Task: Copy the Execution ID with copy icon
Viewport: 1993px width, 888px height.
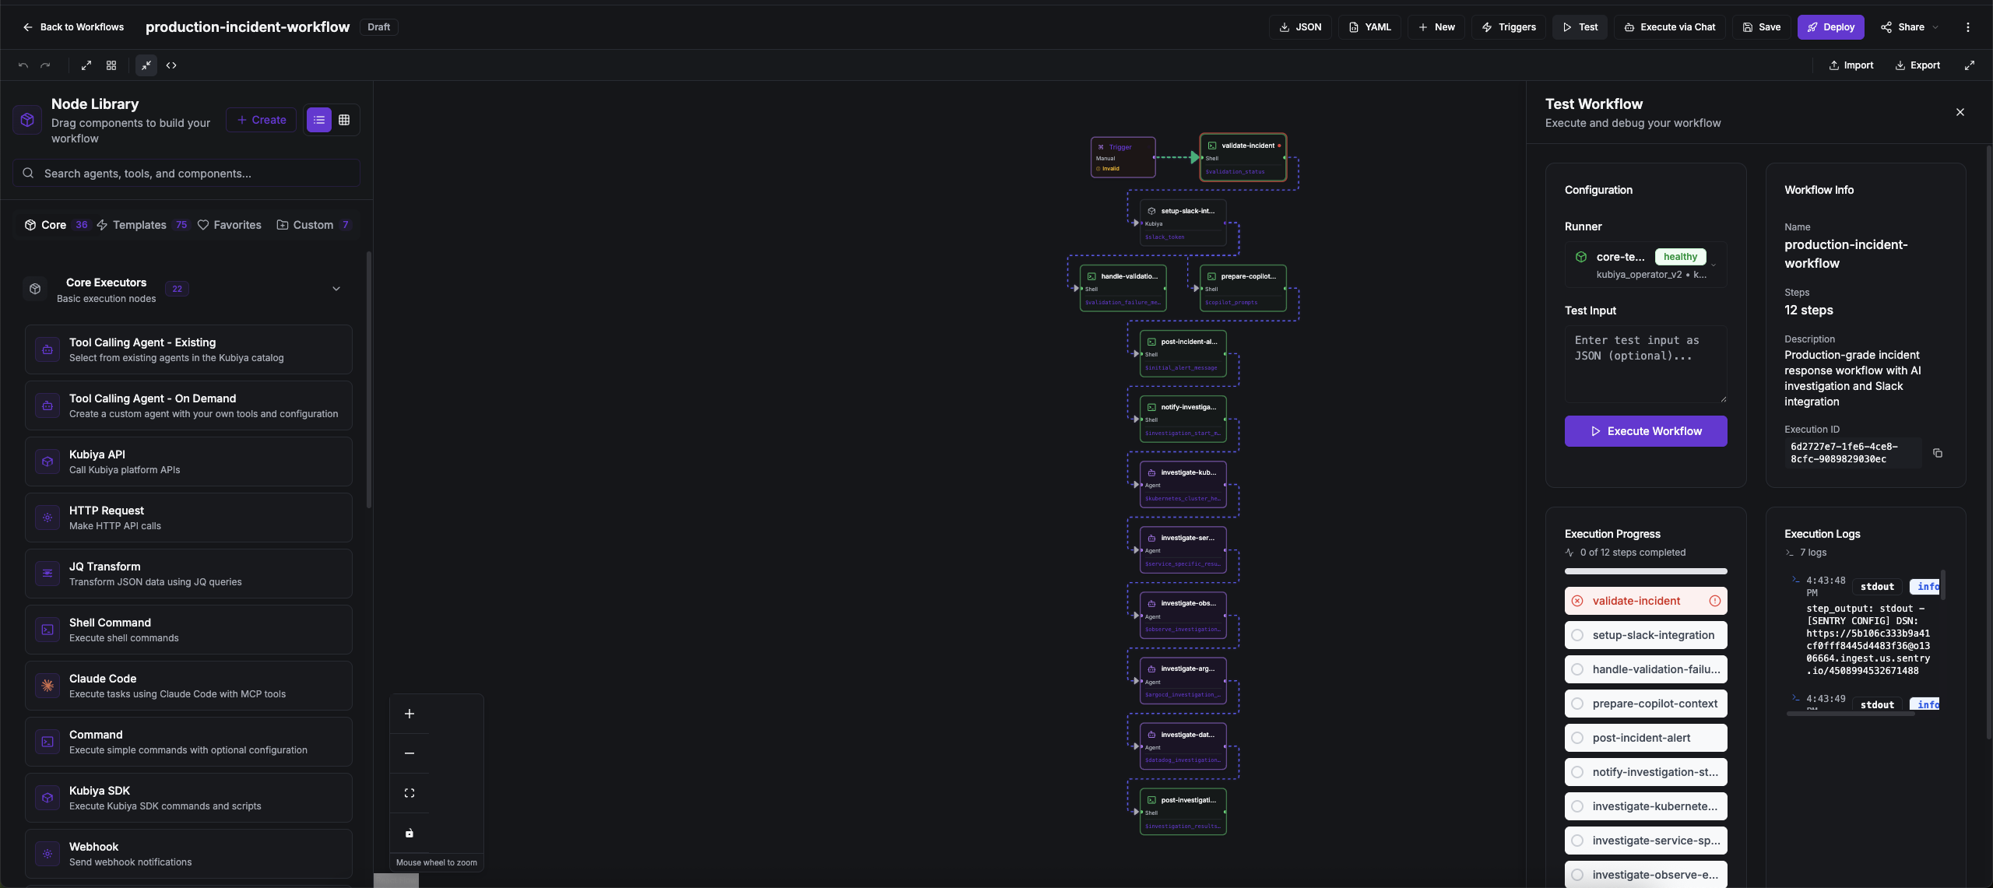Action: coord(1938,453)
